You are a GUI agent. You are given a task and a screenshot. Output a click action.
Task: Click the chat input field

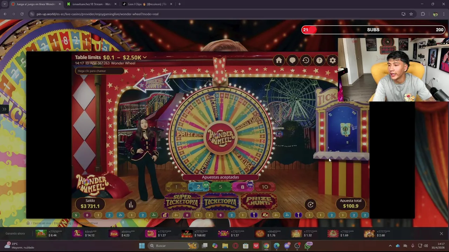click(100, 71)
